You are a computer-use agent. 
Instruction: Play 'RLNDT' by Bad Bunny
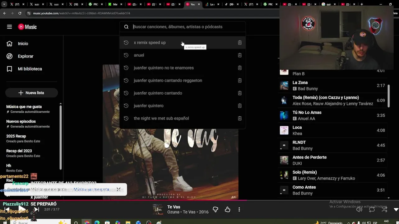tap(332, 145)
